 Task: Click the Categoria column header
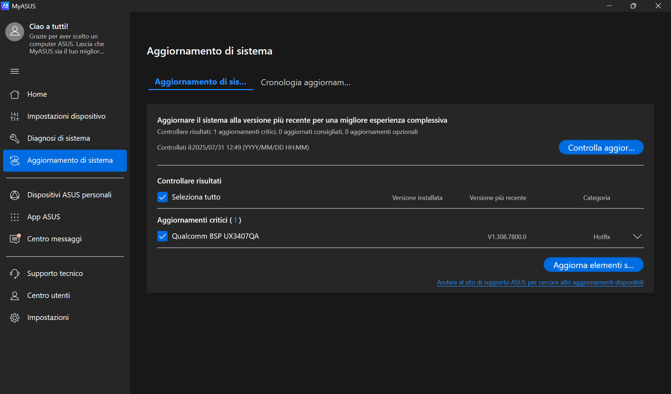pos(597,198)
